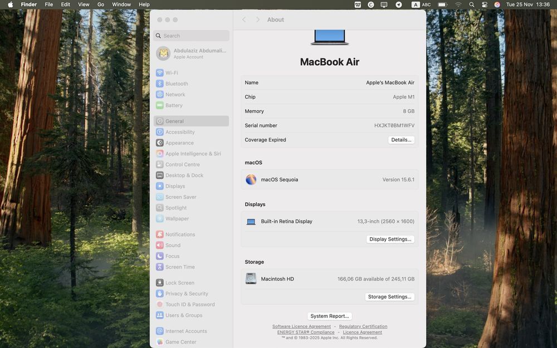Open the Help menu
The width and height of the screenshot is (557, 348).
(x=144, y=4)
